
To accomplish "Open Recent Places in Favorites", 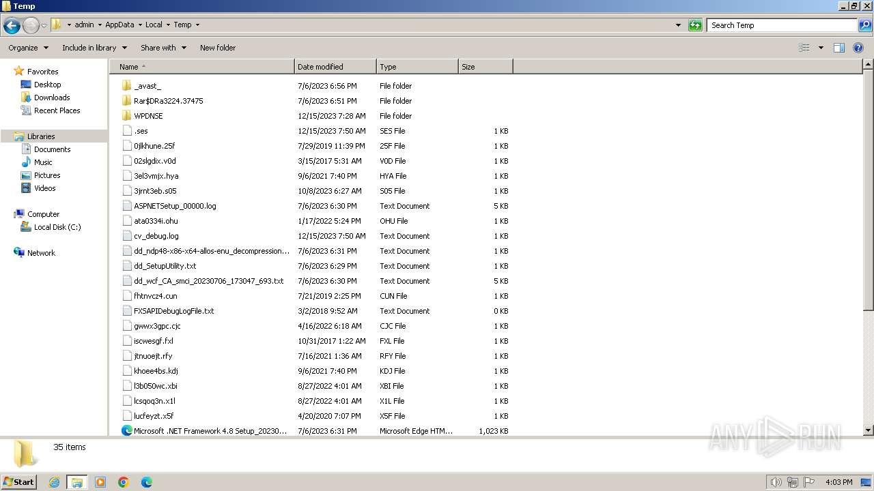I will pos(57,110).
